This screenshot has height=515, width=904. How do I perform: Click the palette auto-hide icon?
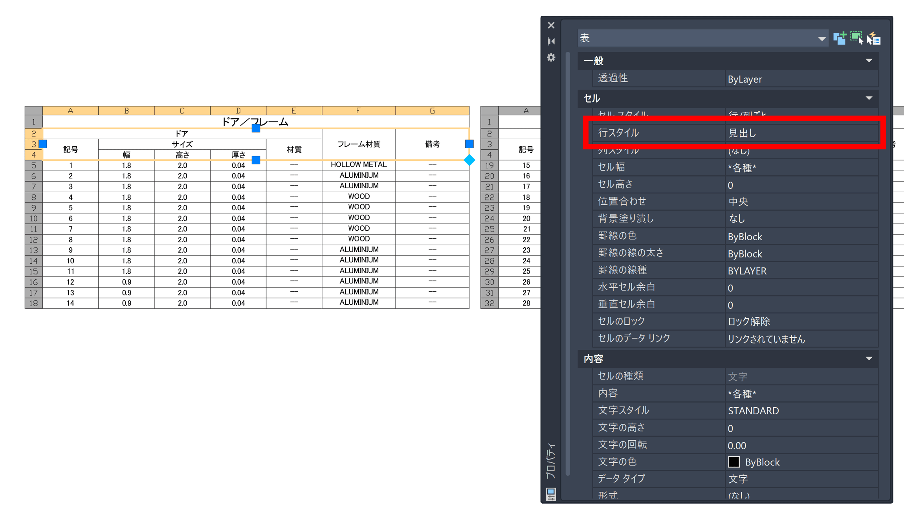tap(551, 41)
